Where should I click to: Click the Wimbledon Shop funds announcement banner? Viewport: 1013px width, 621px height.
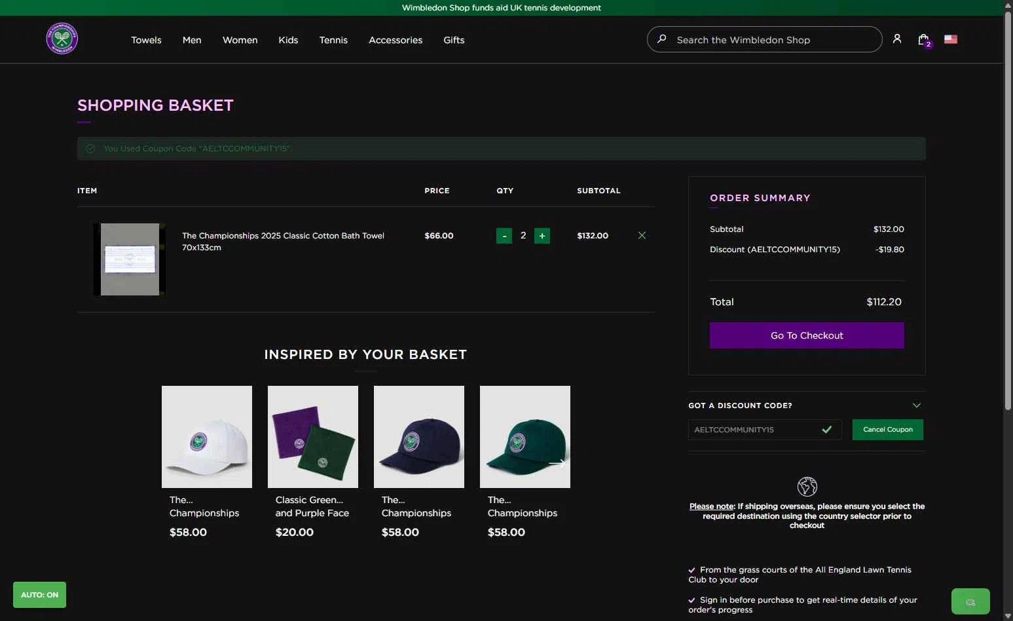click(502, 8)
